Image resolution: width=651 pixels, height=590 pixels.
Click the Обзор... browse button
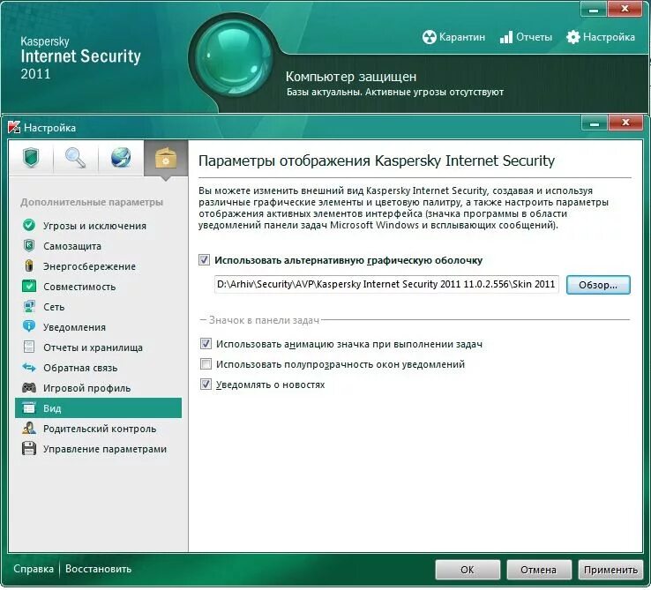tap(598, 285)
